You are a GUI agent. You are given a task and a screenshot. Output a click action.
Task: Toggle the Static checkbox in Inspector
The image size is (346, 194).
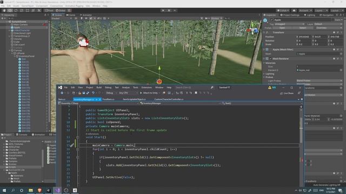tap(334, 20)
